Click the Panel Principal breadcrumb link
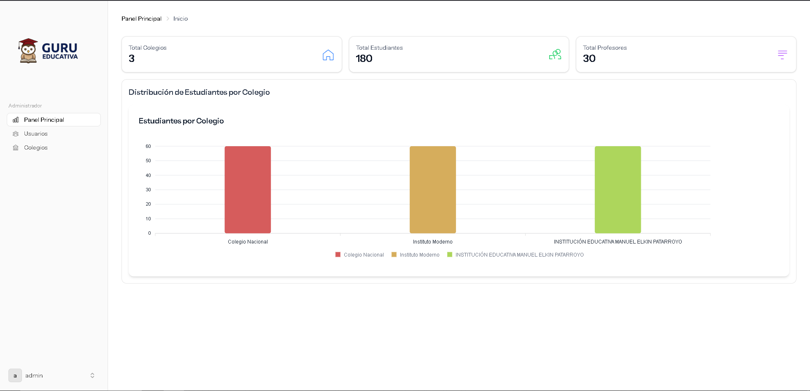The height and width of the screenshot is (391, 810). (141, 19)
